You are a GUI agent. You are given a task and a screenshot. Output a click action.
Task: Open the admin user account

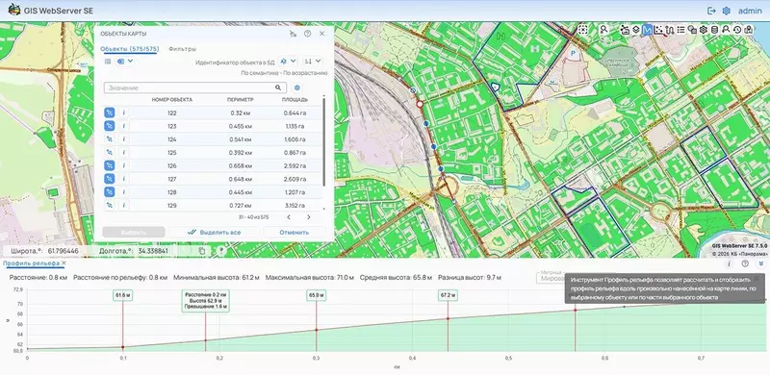[x=750, y=11]
